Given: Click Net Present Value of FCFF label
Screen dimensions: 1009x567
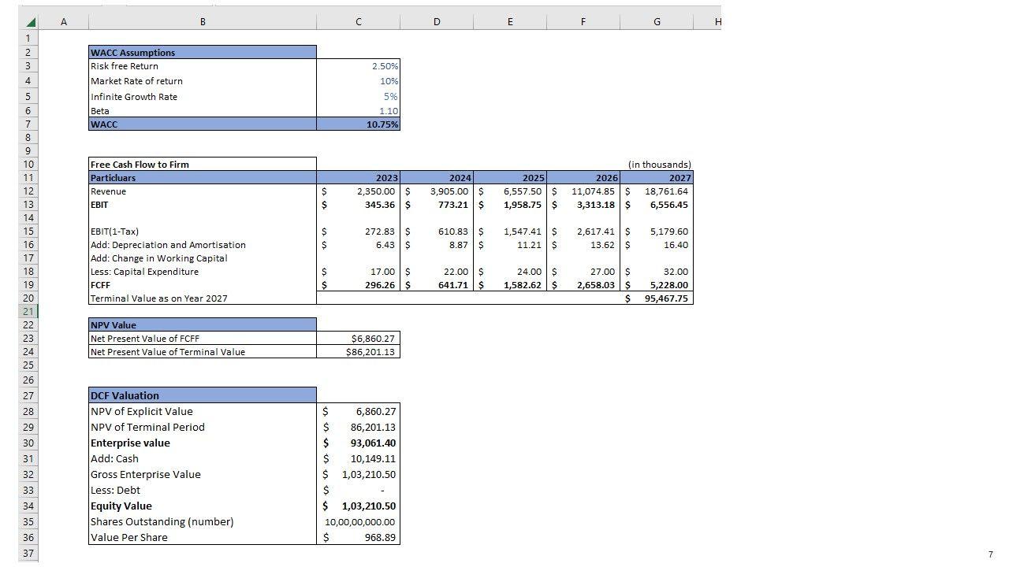Looking at the screenshot, I should tap(202, 339).
